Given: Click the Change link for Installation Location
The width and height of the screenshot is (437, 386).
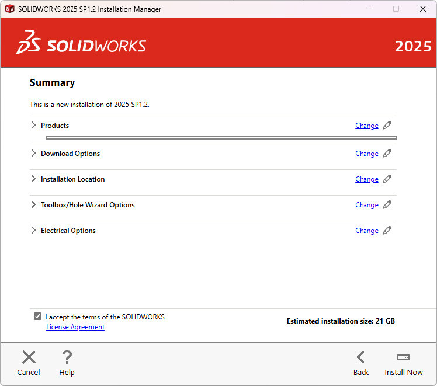Looking at the screenshot, I should point(367,179).
